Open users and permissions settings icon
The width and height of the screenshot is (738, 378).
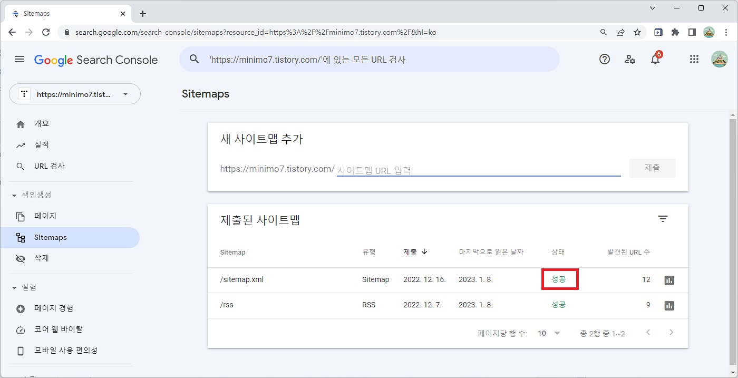pyautogui.click(x=630, y=60)
